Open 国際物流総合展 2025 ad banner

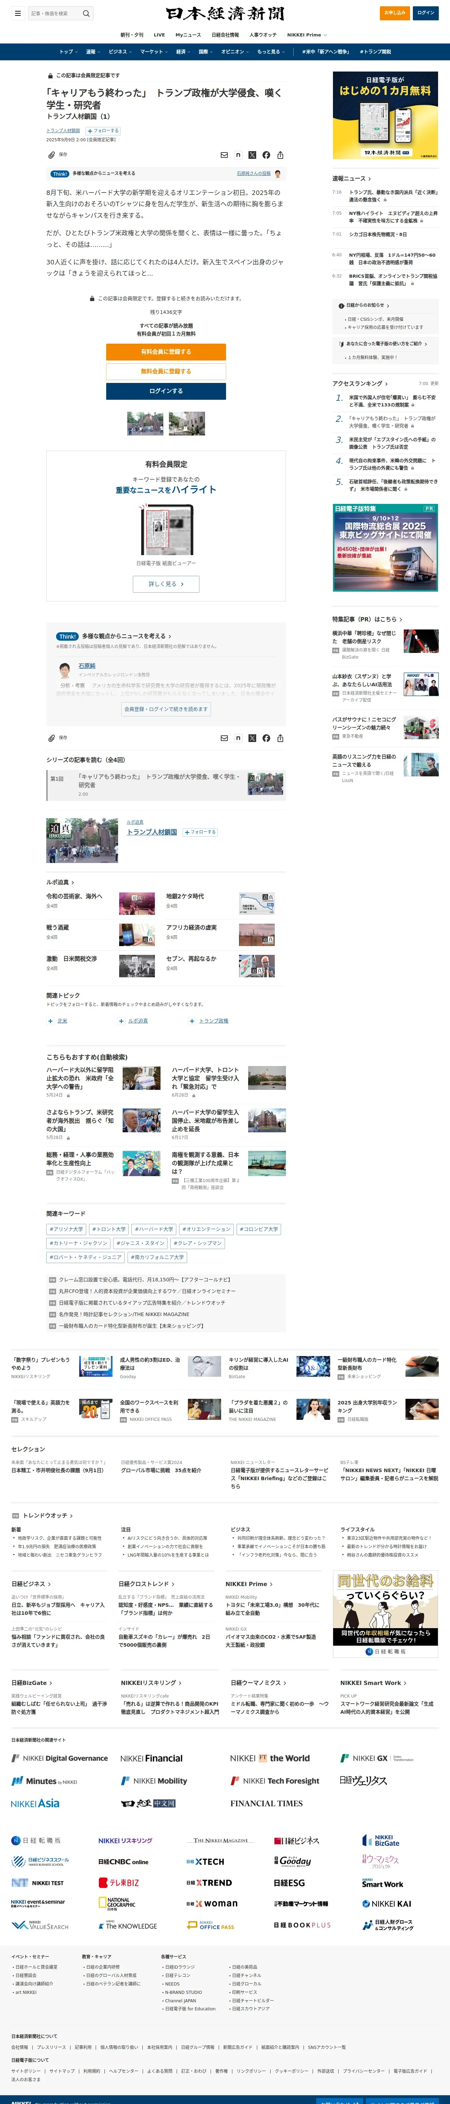tap(386, 547)
